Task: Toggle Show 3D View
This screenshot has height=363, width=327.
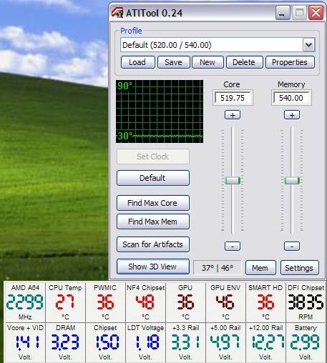Action: 153,267
